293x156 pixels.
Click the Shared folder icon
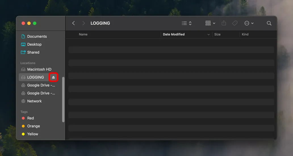[23, 52]
